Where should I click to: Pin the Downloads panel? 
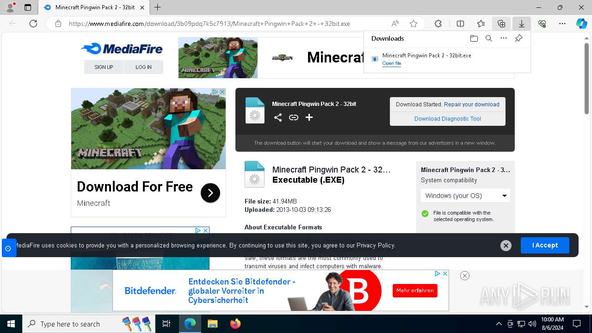point(518,38)
